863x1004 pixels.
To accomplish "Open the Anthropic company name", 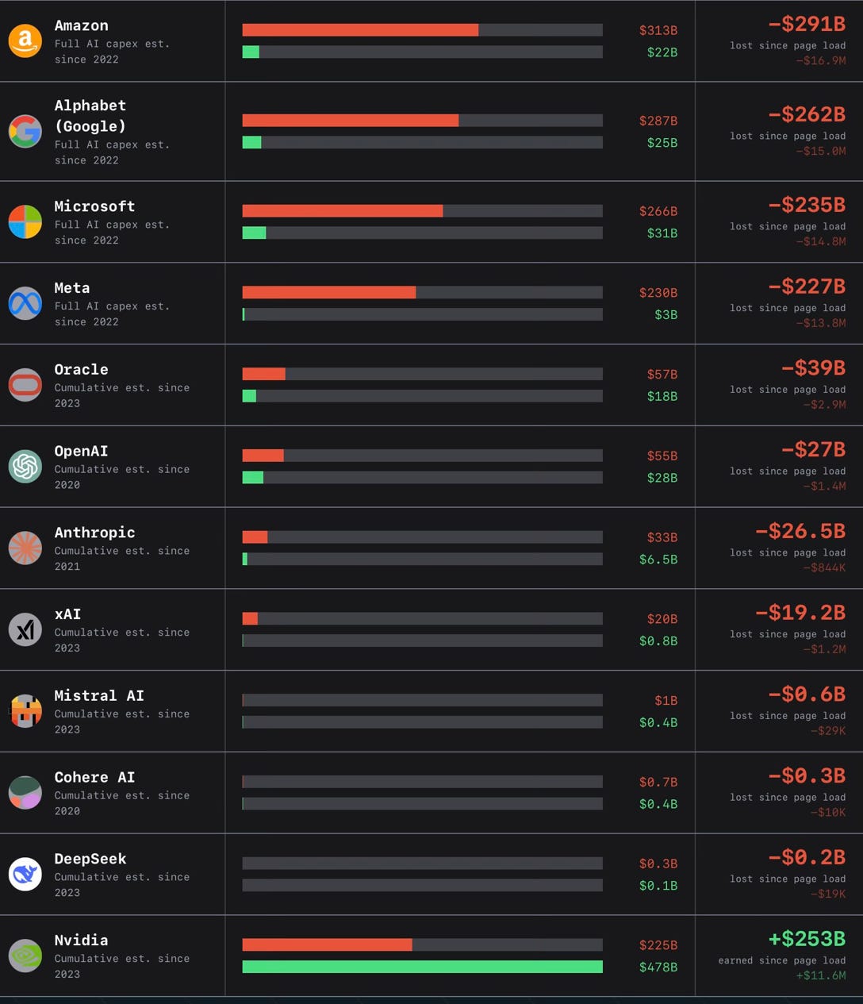I will coord(94,533).
